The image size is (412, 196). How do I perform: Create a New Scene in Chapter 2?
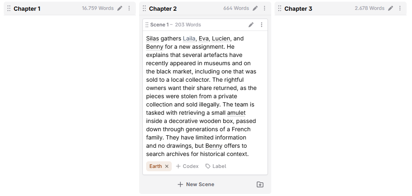pyautogui.click(x=196, y=184)
